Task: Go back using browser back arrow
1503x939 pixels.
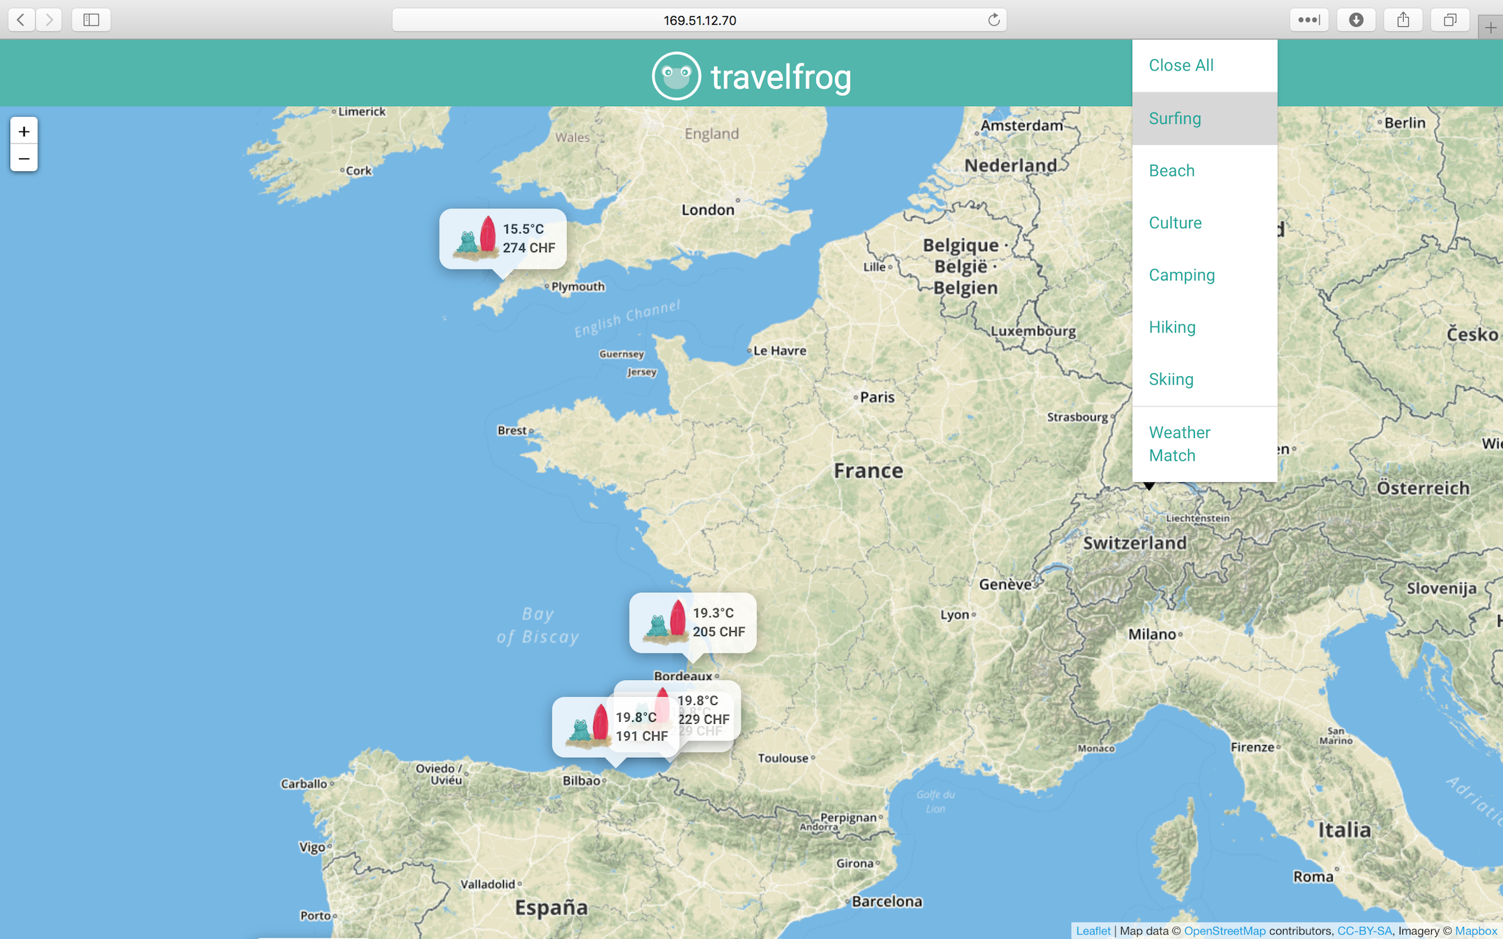Action: [x=21, y=20]
